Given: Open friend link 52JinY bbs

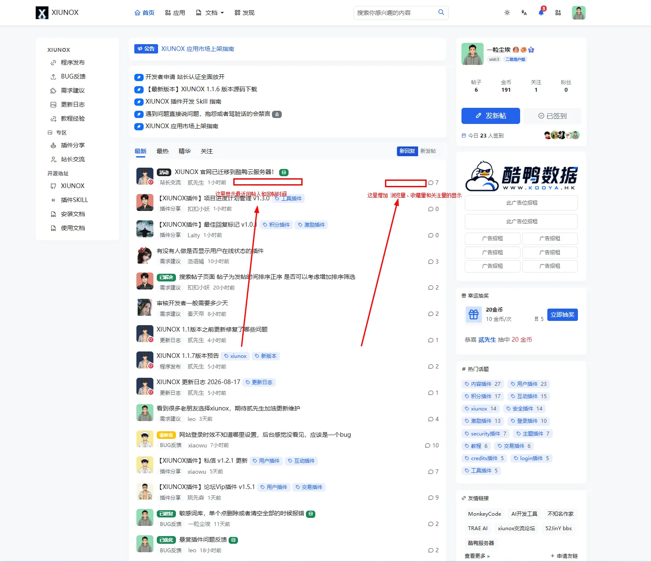Looking at the screenshot, I should click(558, 528).
